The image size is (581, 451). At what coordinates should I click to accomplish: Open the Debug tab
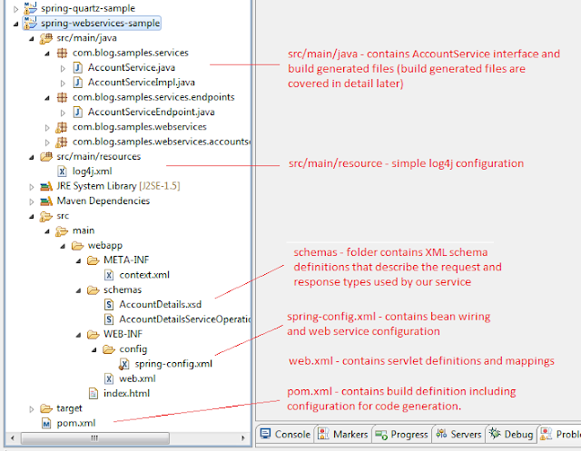click(511, 434)
